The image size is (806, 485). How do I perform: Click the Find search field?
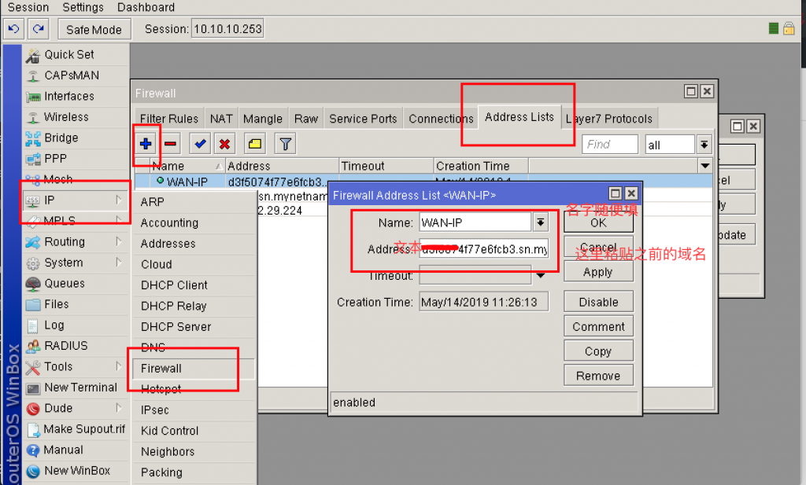click(610, 144)
